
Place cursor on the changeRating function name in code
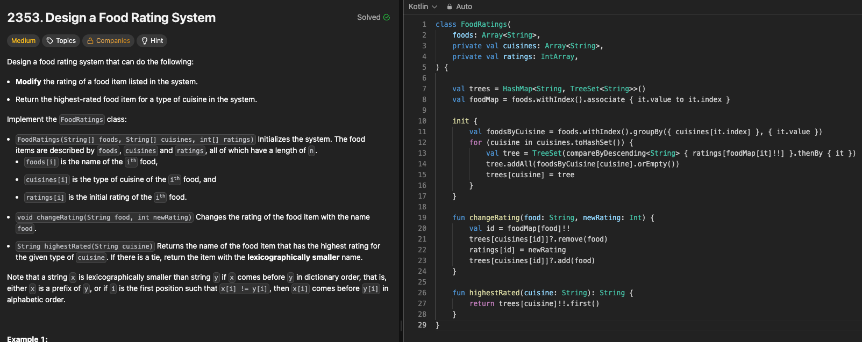(x=494, y=217)
